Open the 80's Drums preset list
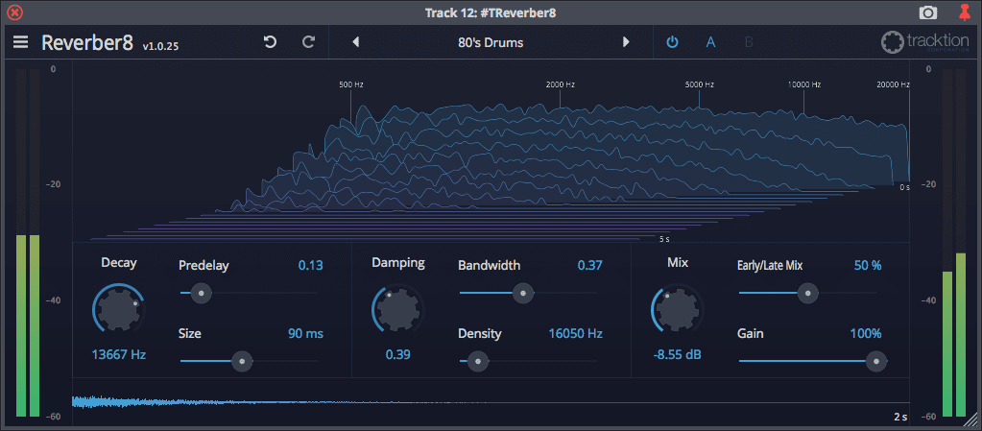The image size is (982, 431). pos(491,42)
